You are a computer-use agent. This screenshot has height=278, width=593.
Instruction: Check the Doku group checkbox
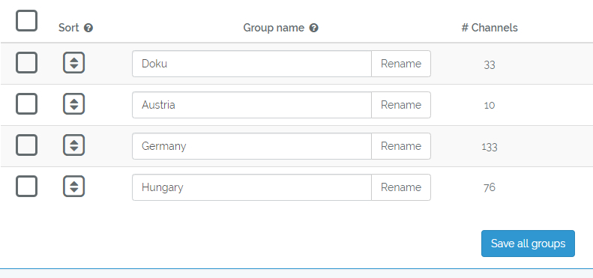coord(26,63)
